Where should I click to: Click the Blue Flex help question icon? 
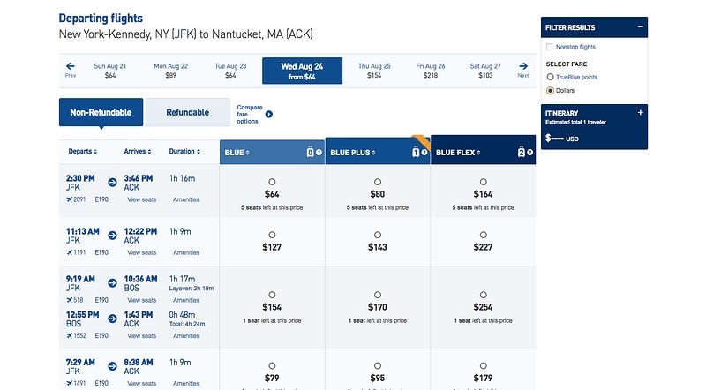point(530,153)
